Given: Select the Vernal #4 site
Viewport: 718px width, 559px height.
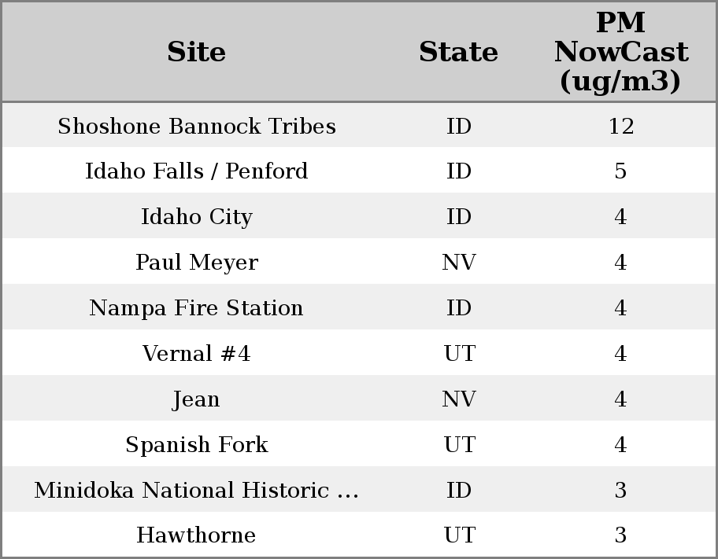Looking at the screenshot, I should click(196, 354).
